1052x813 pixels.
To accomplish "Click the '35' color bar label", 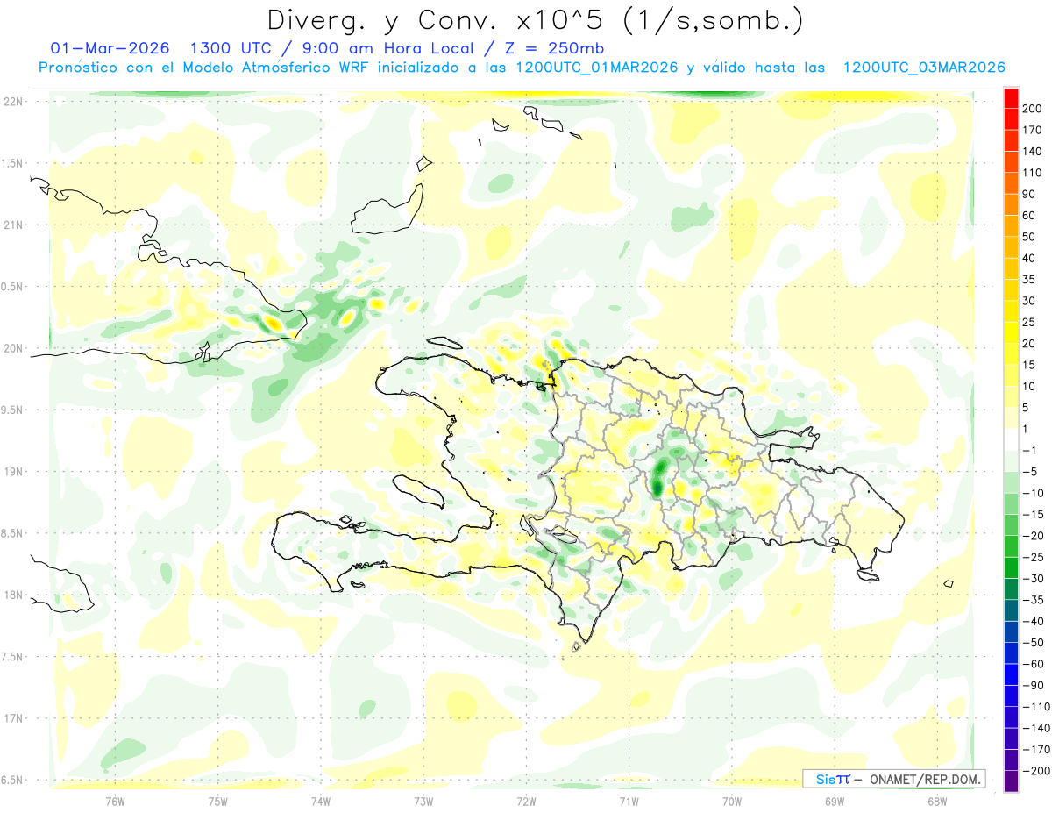I will (x=1029, y=280).
